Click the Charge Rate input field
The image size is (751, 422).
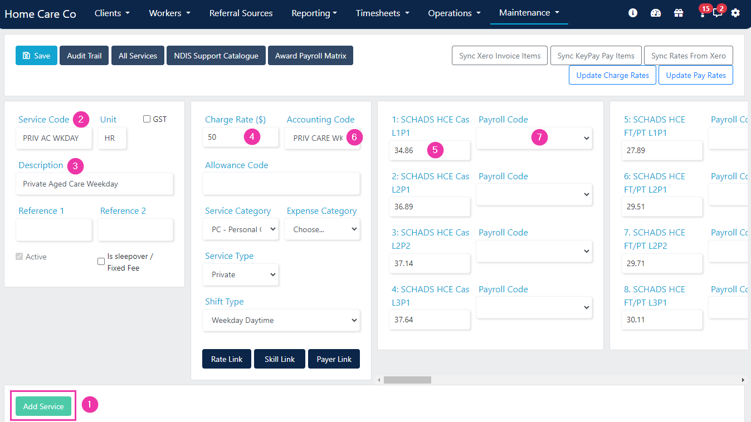[x=241, y=137]
